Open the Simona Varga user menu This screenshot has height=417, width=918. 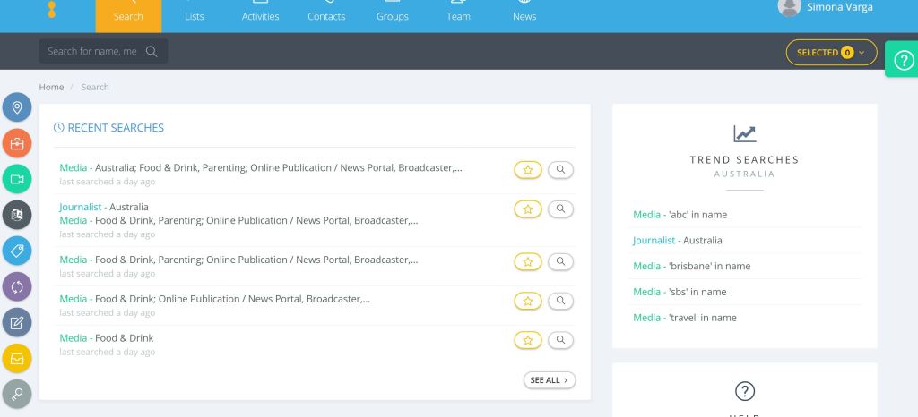tap(826, 8)
